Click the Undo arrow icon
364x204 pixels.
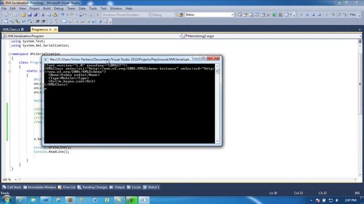pyautogui.click(x=63, y=15)
